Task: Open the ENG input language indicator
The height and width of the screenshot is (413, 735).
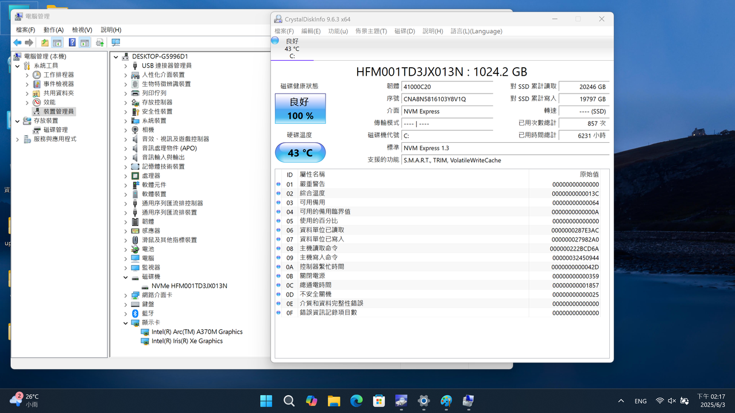Action: point(640,401)
